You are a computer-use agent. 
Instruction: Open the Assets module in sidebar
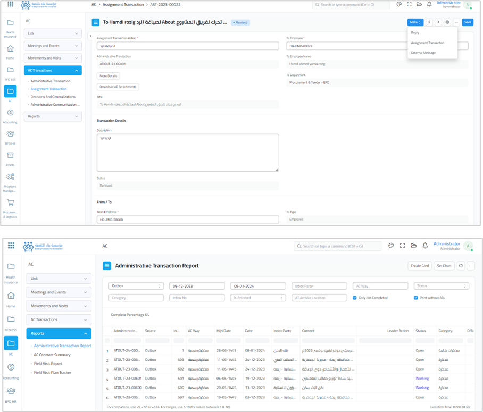click(x=10, y=155)
